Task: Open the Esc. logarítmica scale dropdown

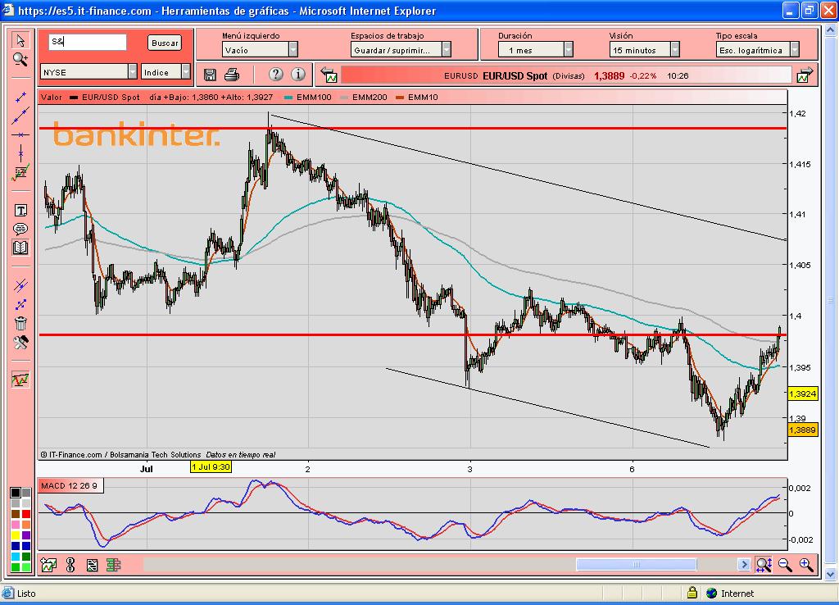Action: tap(758, 50)
